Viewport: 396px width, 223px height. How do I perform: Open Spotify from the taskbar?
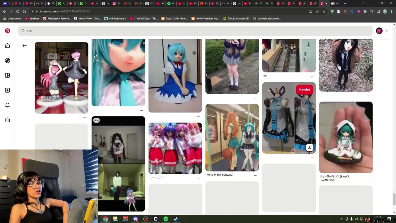pos(166,219)
